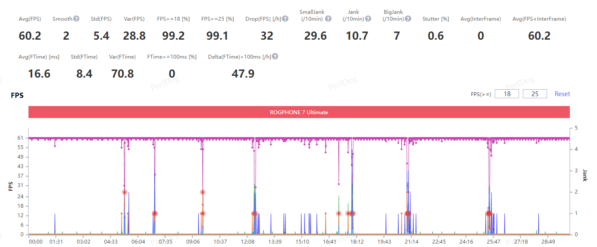597x247 pixels.
Task: Click the 01:31 time axis label
Action: tap(56, 242)
